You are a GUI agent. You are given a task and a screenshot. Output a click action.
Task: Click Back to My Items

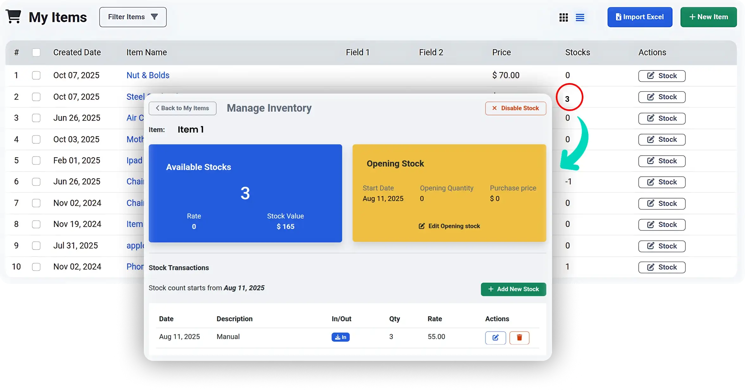click(x=182, y=108)
